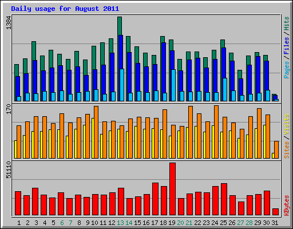293x229 pixels.
Task: Click day label 30 on the x-axis
Action: 266,223
